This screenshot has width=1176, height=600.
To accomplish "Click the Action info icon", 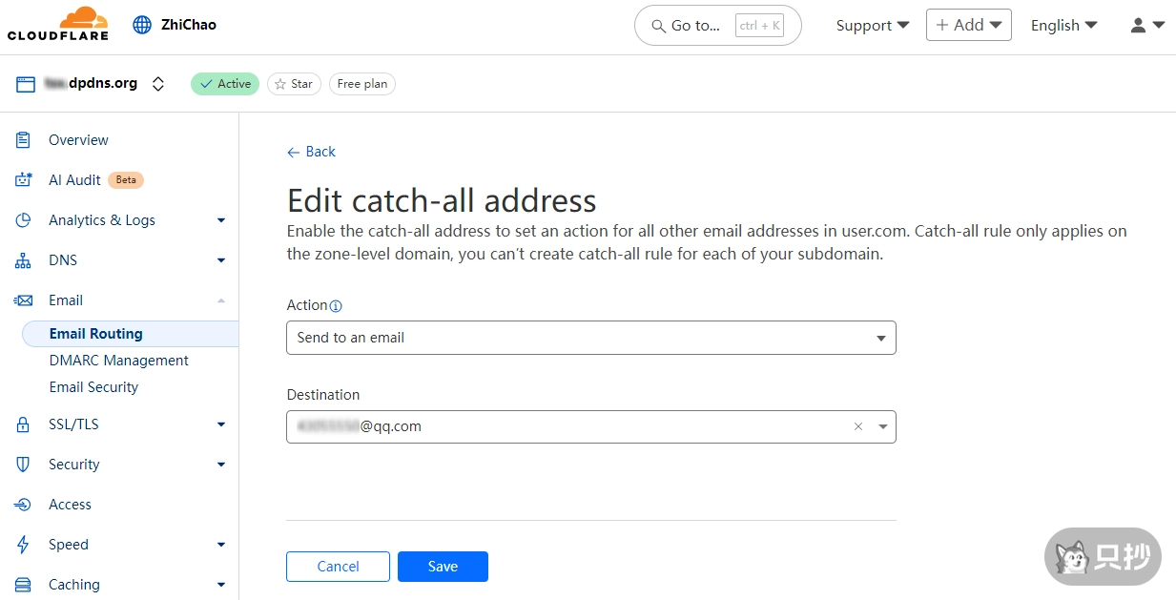I will (x=336, y=306).
